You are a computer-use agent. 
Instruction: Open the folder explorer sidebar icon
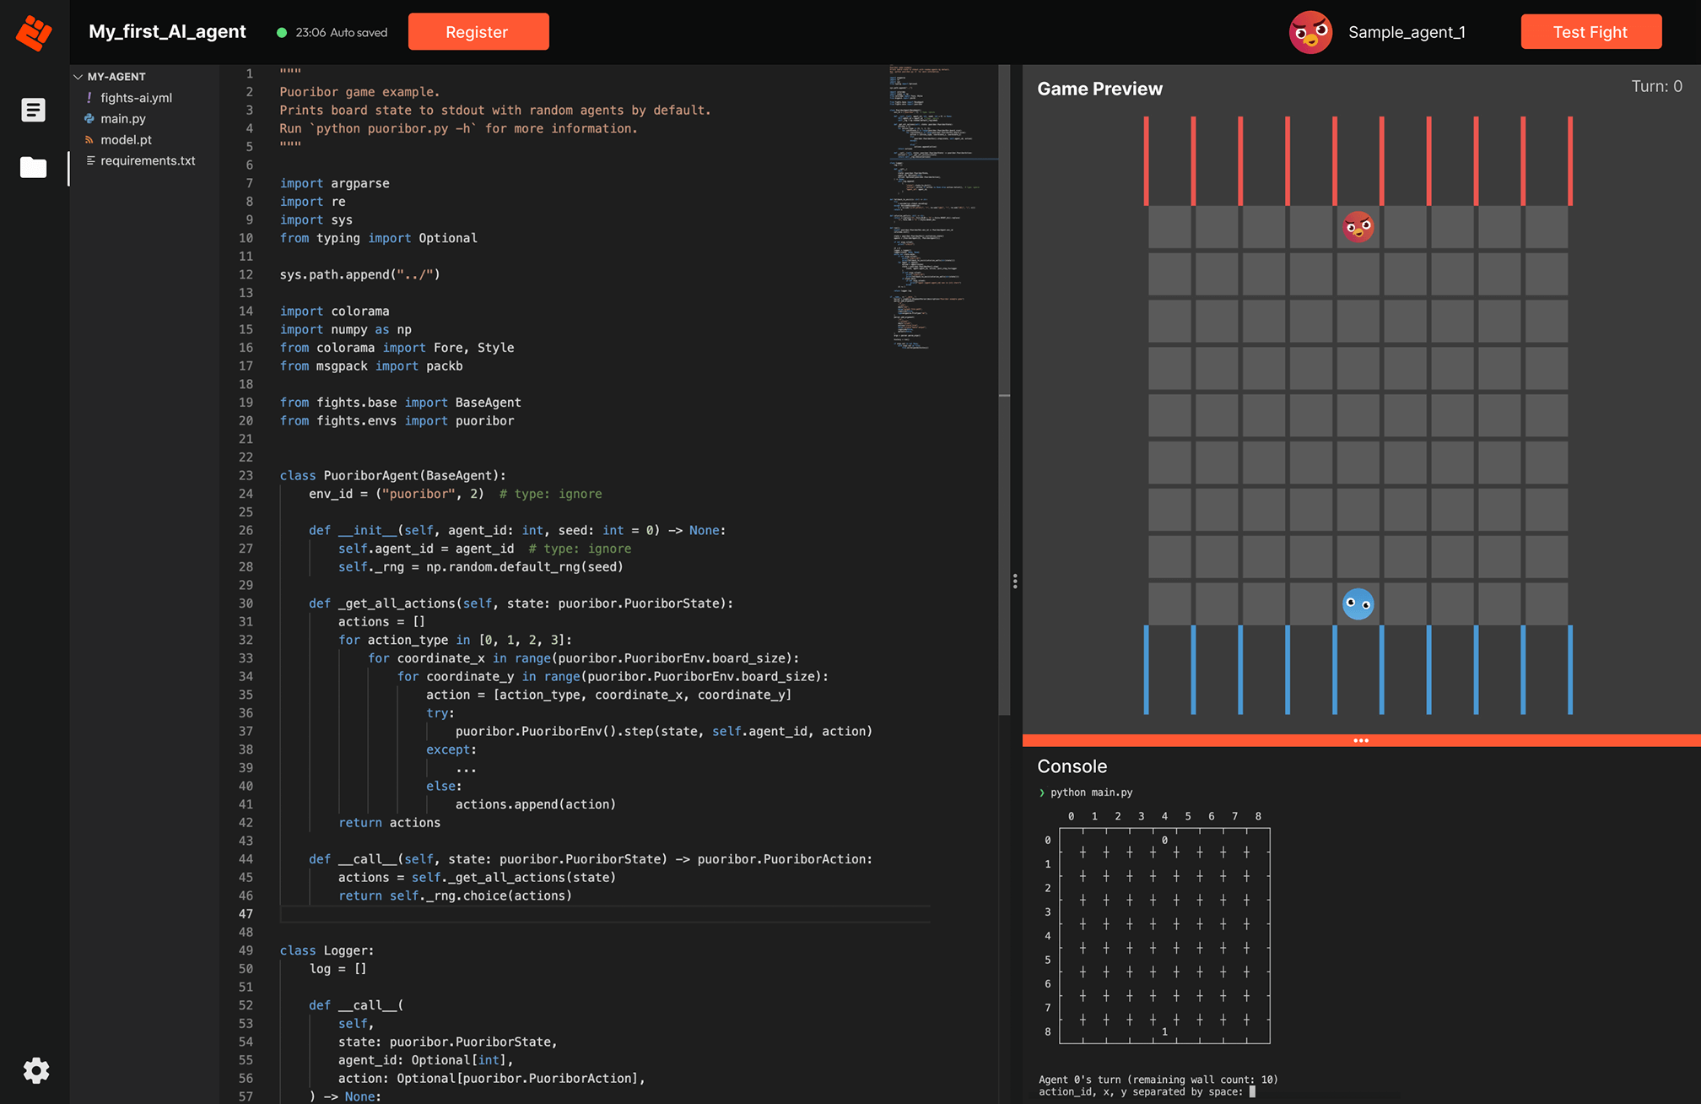34,167
